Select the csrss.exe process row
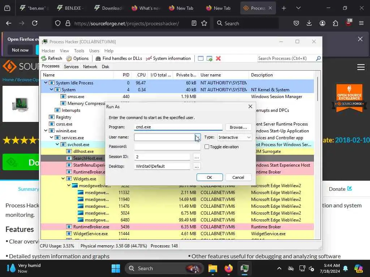 pos(73,124)
